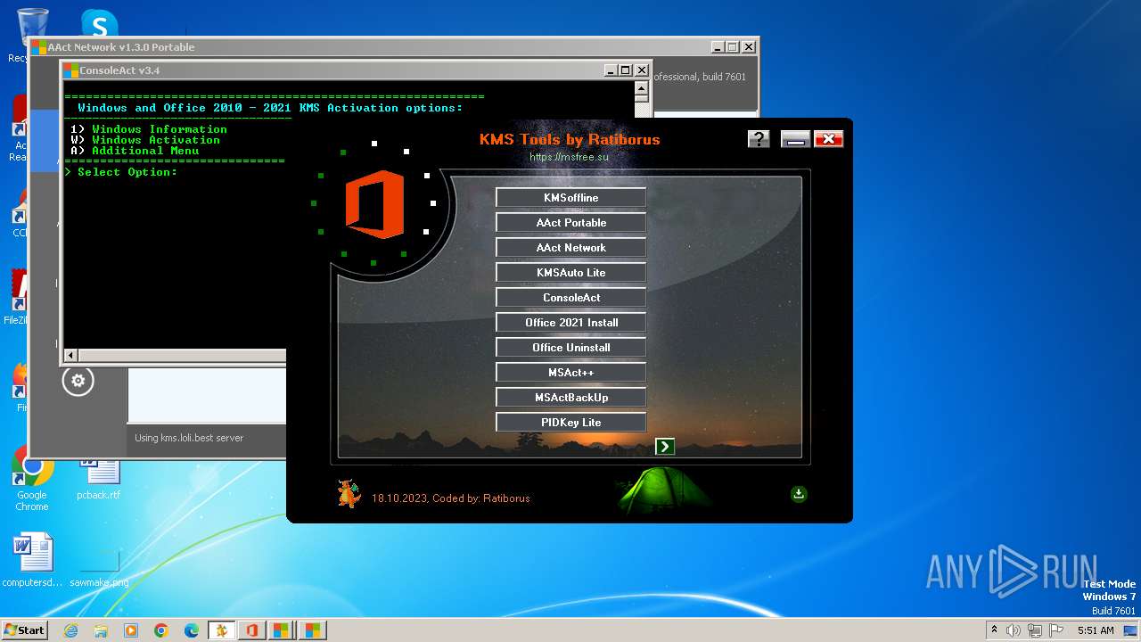Start KMSAuto Lite

[570, 272]
